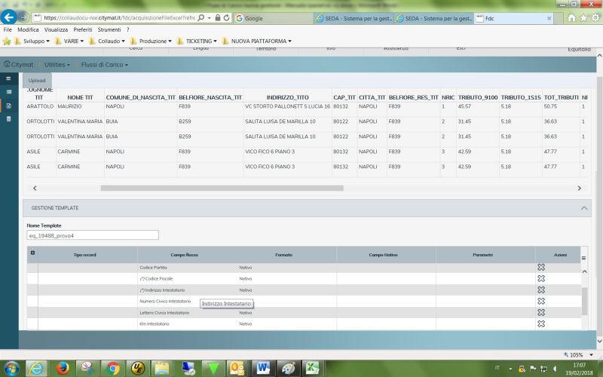Remove the Codice Fiscale field mapping
The height and width of the screenshot is (377, 603).
tap(540, 279)
